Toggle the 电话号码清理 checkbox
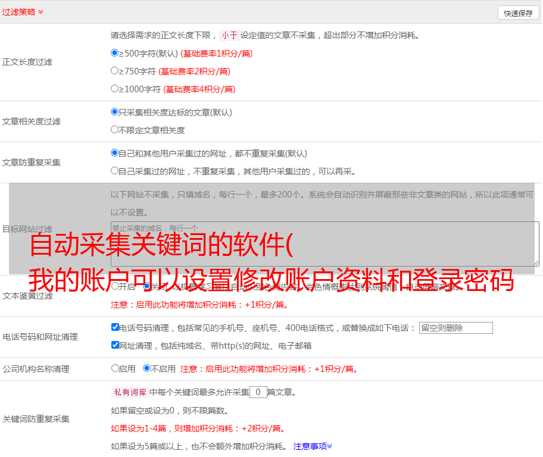 (x=115, y=327)
